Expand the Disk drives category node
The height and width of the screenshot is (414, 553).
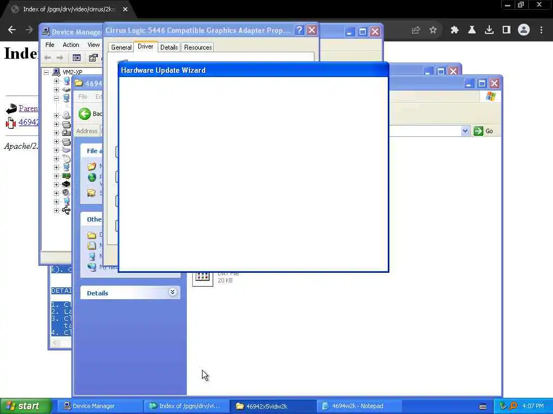pos(56,90)
